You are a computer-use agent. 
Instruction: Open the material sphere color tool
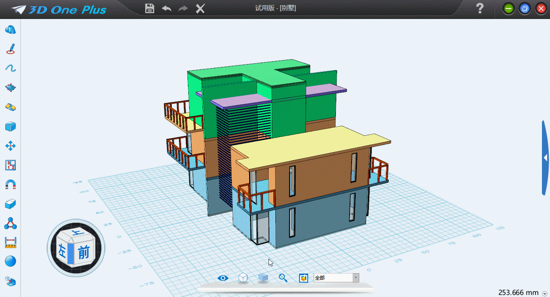(x=10, y=261)
